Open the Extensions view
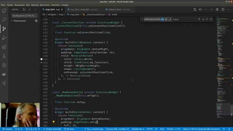Screen dimensions: 233x131 4,47
